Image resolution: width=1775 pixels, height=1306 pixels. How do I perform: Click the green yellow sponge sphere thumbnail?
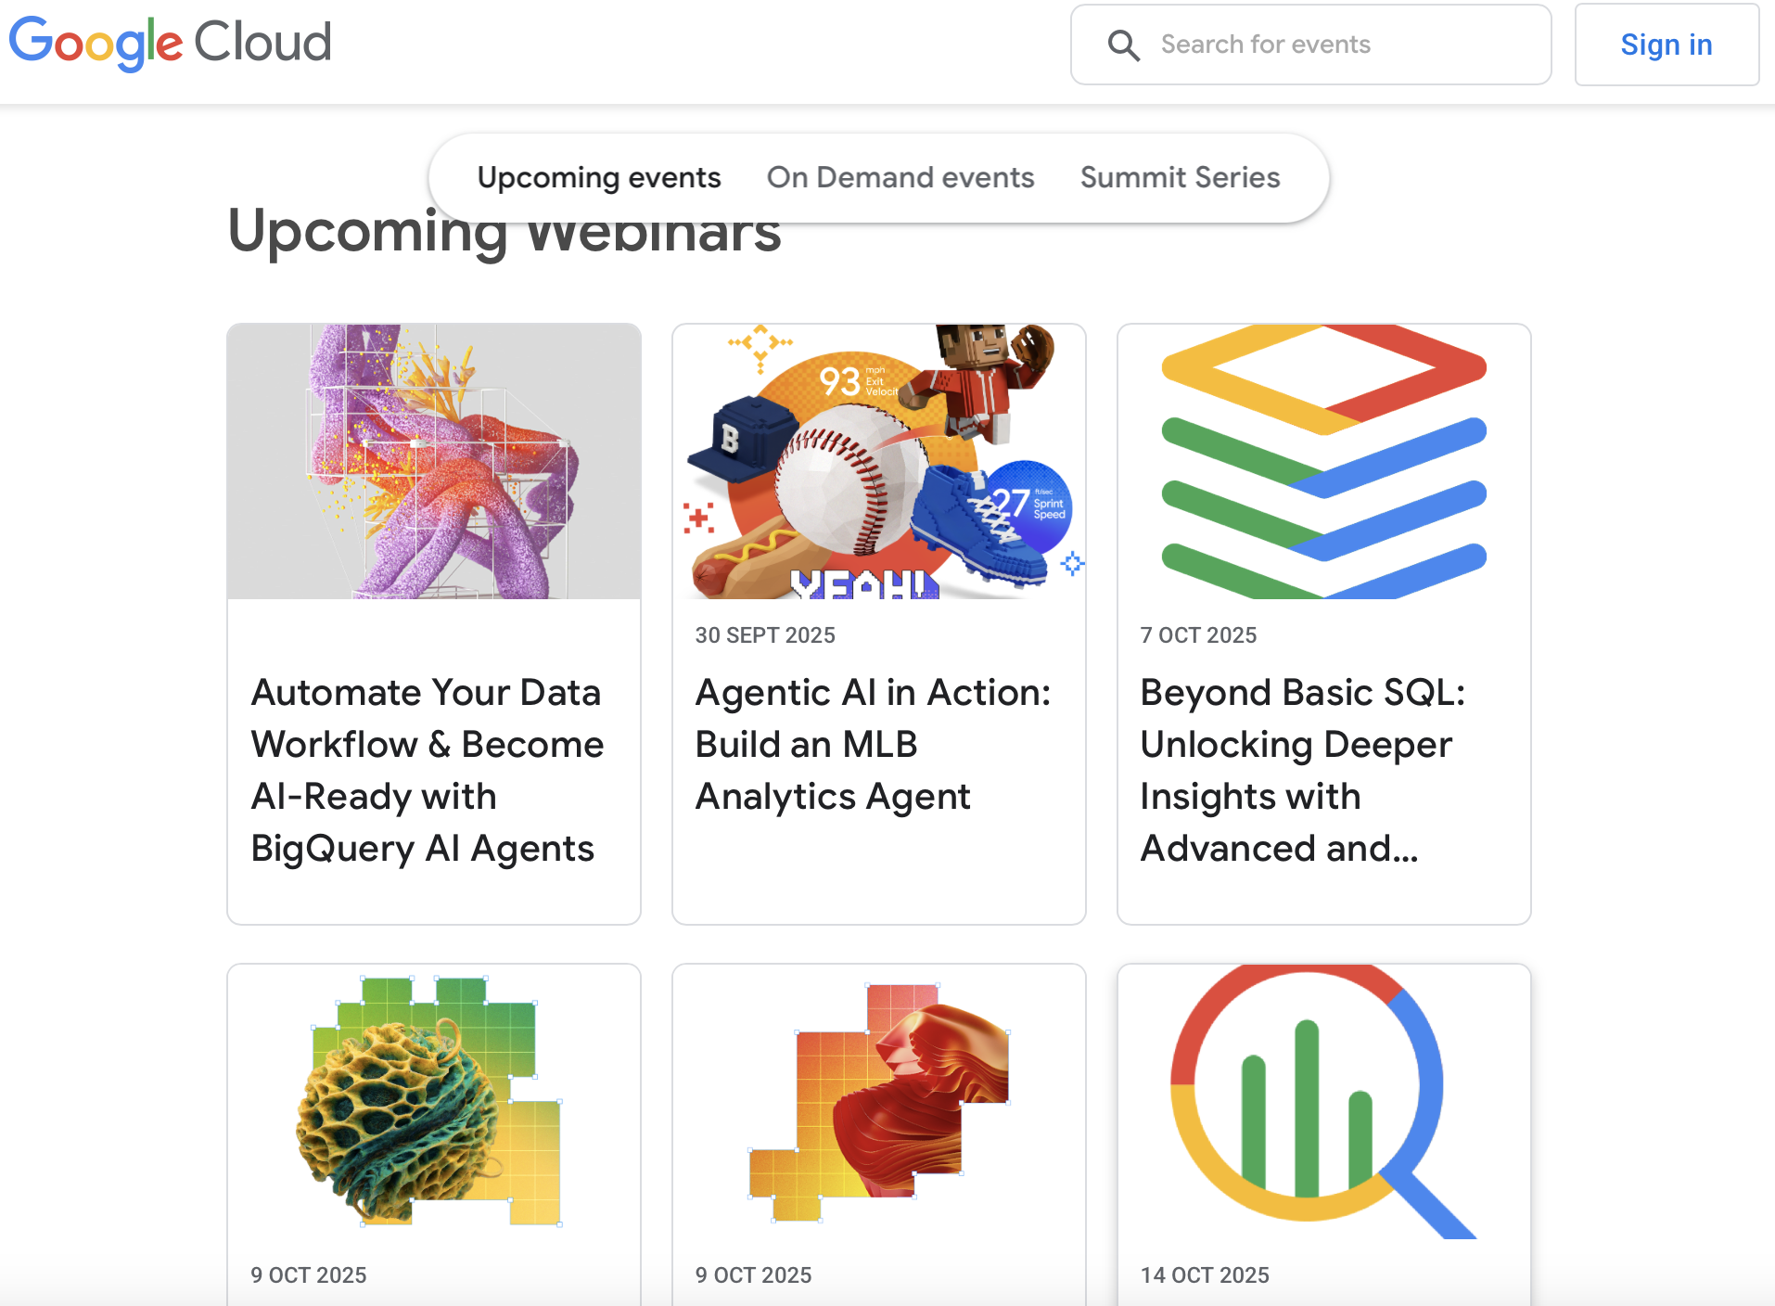[434, 1101]
